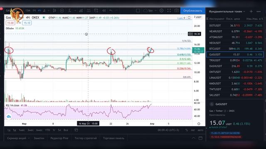The height and width of the screenshot is (149, 266).
Task: Open the indicators fx icon
Action: pyautogui.click(x=69, y=11)
